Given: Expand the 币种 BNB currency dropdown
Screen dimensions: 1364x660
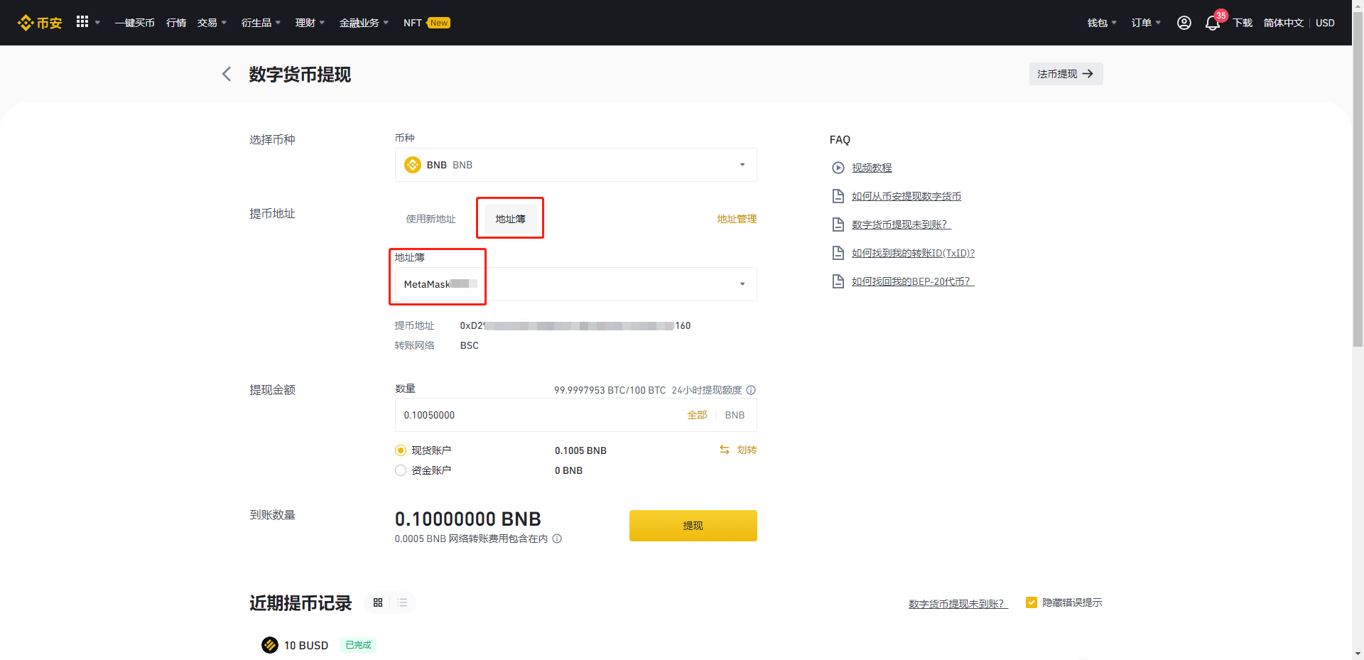Looking at the screenshot, I should tap(575, 165).
